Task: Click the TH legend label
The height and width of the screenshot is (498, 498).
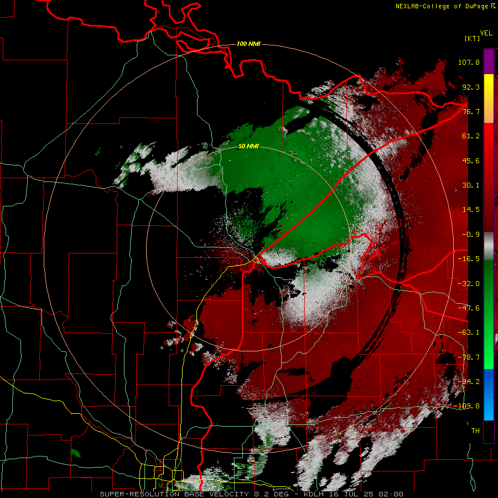Action: (x=475, y=431)
